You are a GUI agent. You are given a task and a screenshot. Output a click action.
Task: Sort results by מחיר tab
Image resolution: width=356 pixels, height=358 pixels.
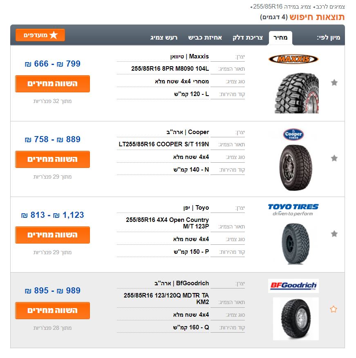click(280, 38)
